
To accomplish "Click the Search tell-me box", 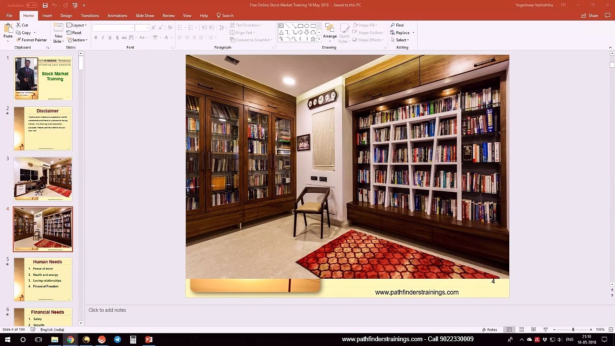I will coord(225,15).
